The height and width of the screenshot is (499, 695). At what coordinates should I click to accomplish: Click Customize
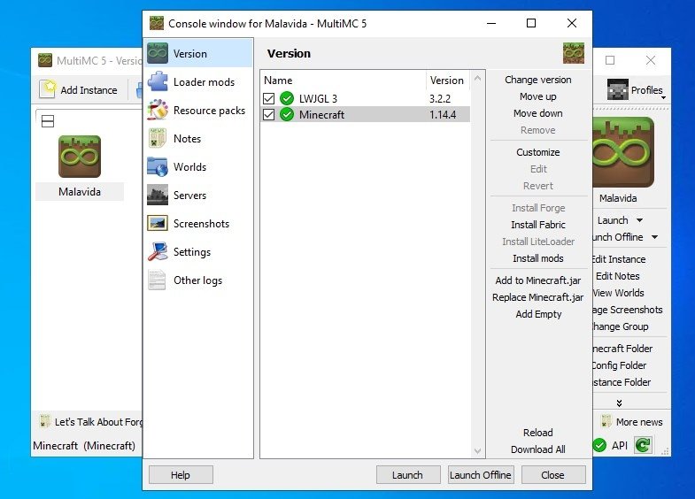(x=538, y=152)
